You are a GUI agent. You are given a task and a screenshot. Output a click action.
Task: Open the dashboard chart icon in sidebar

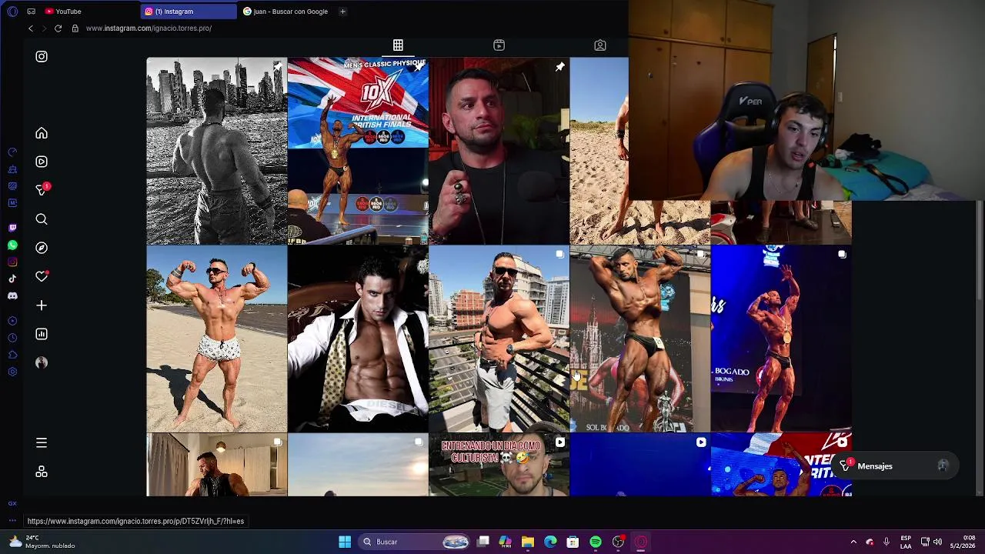tap(42, 334)
